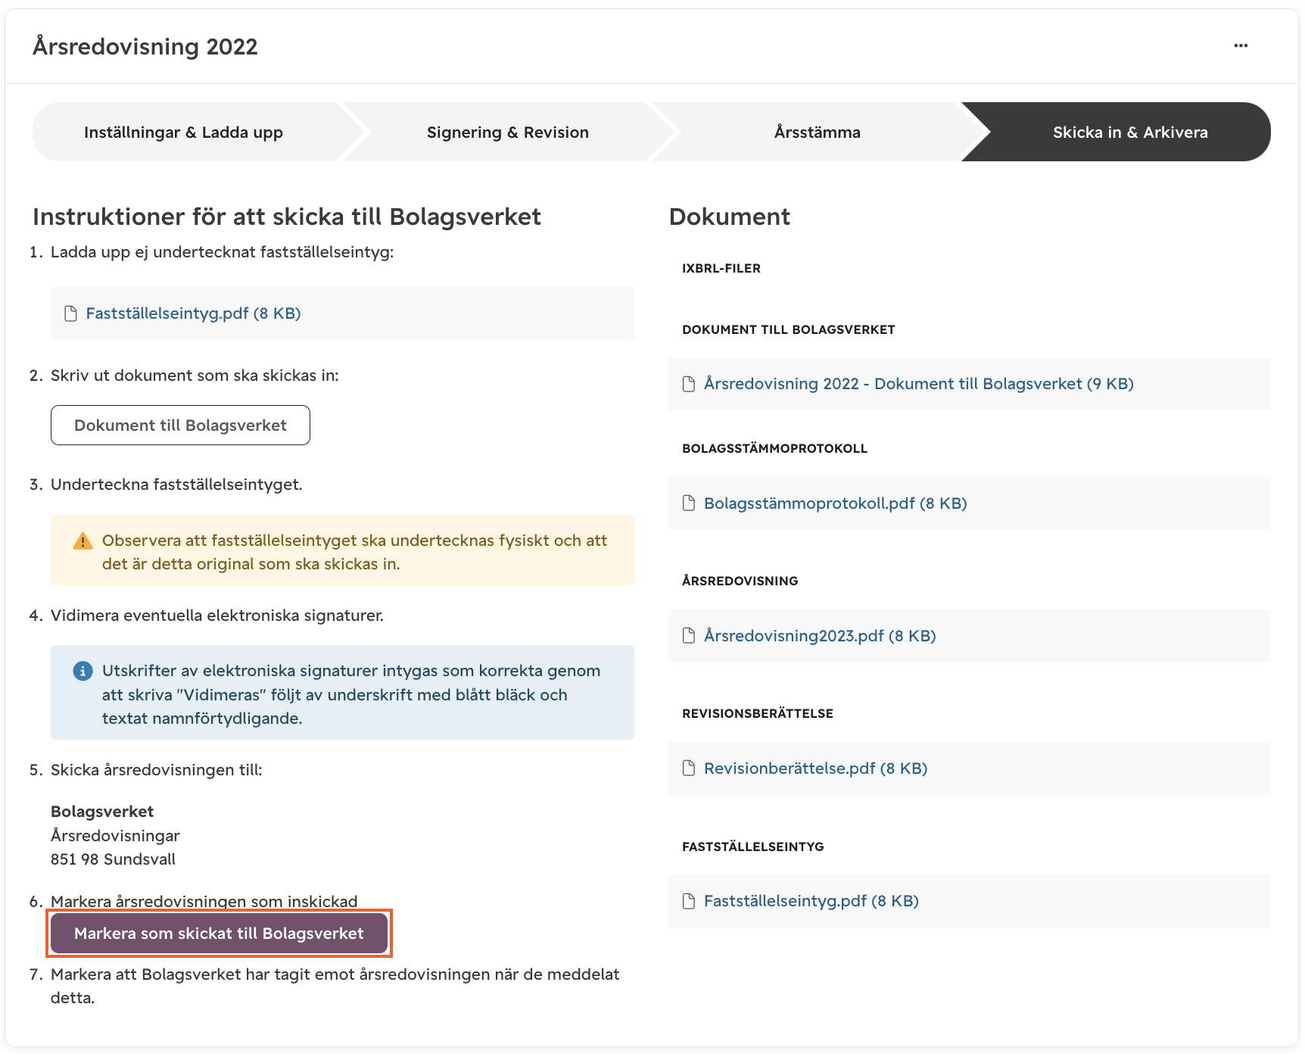Click Markera som skickat till Bolagsverket button
This screenshot has height=1054, width=1305.
[219, 934]
